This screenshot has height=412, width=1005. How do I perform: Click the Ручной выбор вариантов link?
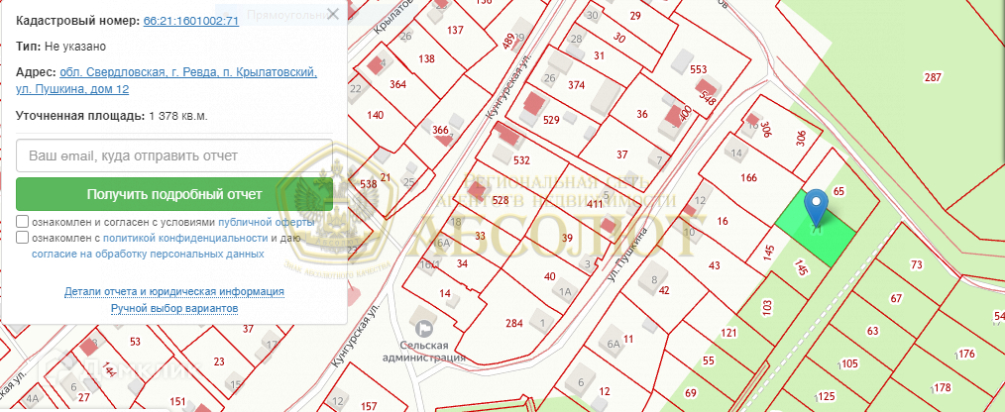click(174, 309)
